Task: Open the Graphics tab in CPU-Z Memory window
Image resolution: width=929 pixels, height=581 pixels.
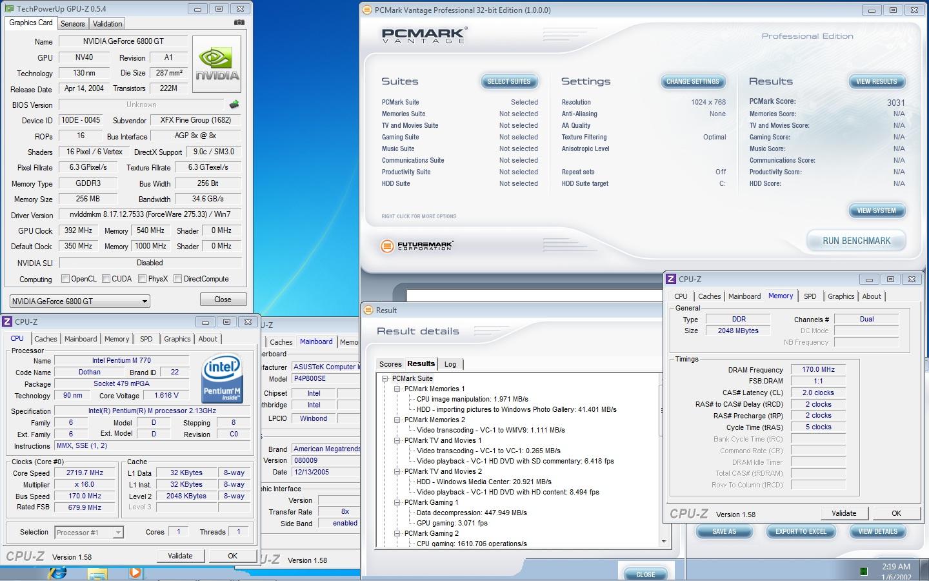Action: (x=841, y=296)
